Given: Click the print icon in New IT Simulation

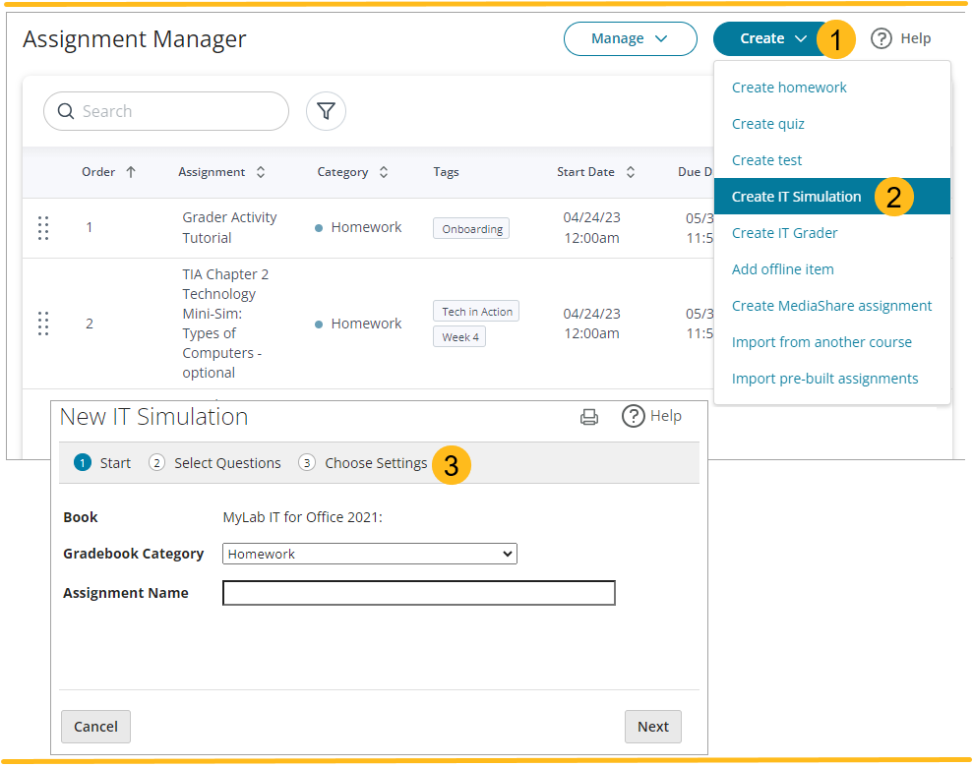Looking at the screenshot, I should pos(588,416).
